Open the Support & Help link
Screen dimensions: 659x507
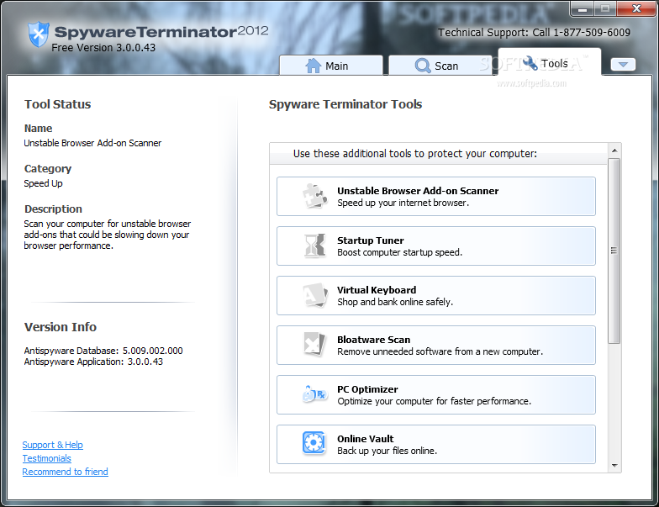pyautogui.click(x=52, y=445)
